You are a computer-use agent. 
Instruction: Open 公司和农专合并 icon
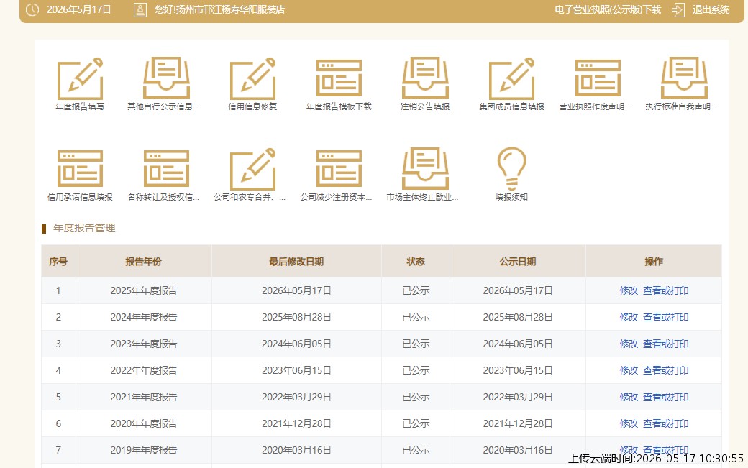coord(253,169)
